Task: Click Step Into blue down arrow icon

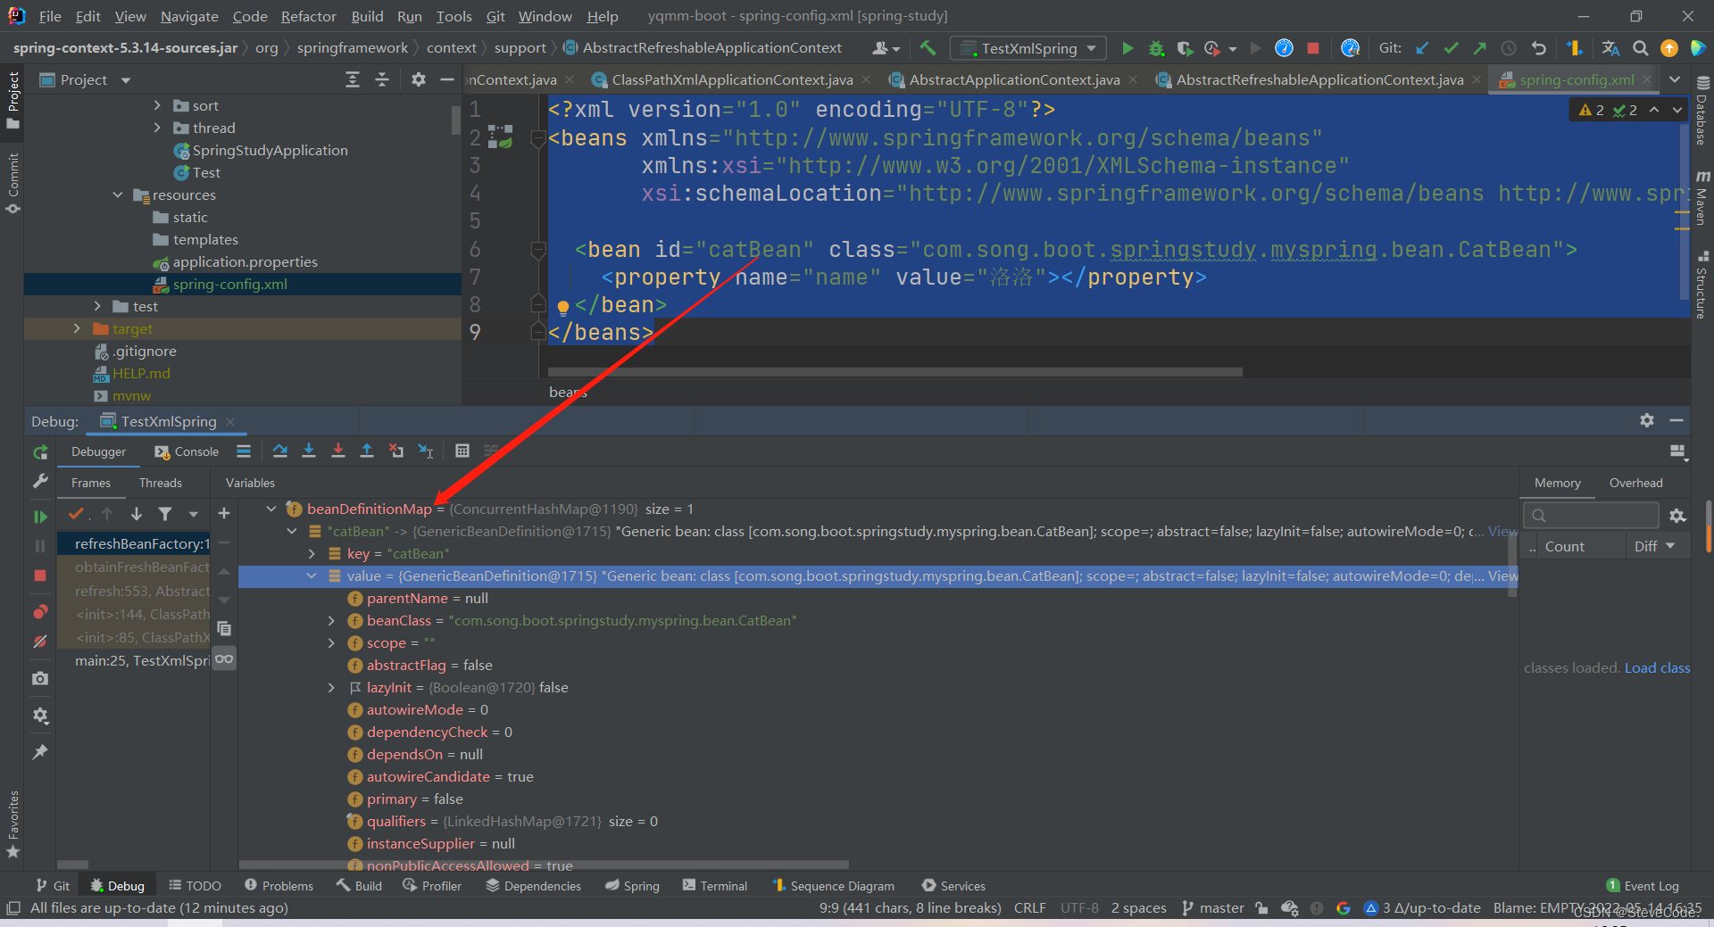Action: tap(309, 451)
